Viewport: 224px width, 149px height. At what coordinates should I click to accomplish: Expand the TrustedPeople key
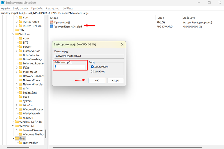(17, 22)
